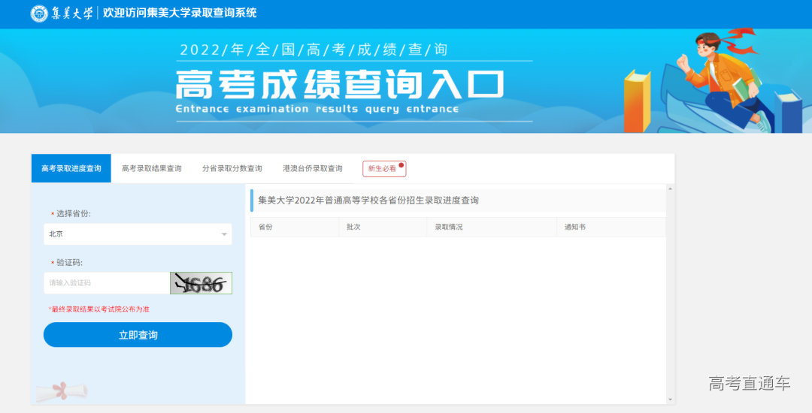The height and width of the screenshot is (413, 812).
Task: Click the 高考成绩查询入口 banner title
Action: (340, 85)
